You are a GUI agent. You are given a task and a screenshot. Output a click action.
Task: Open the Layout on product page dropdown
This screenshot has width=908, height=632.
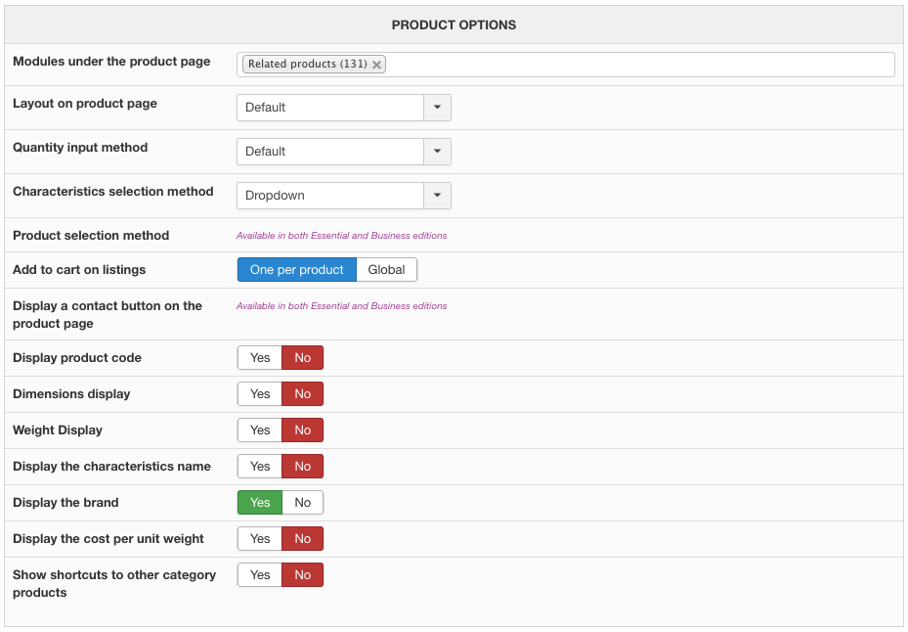[343, 108]
